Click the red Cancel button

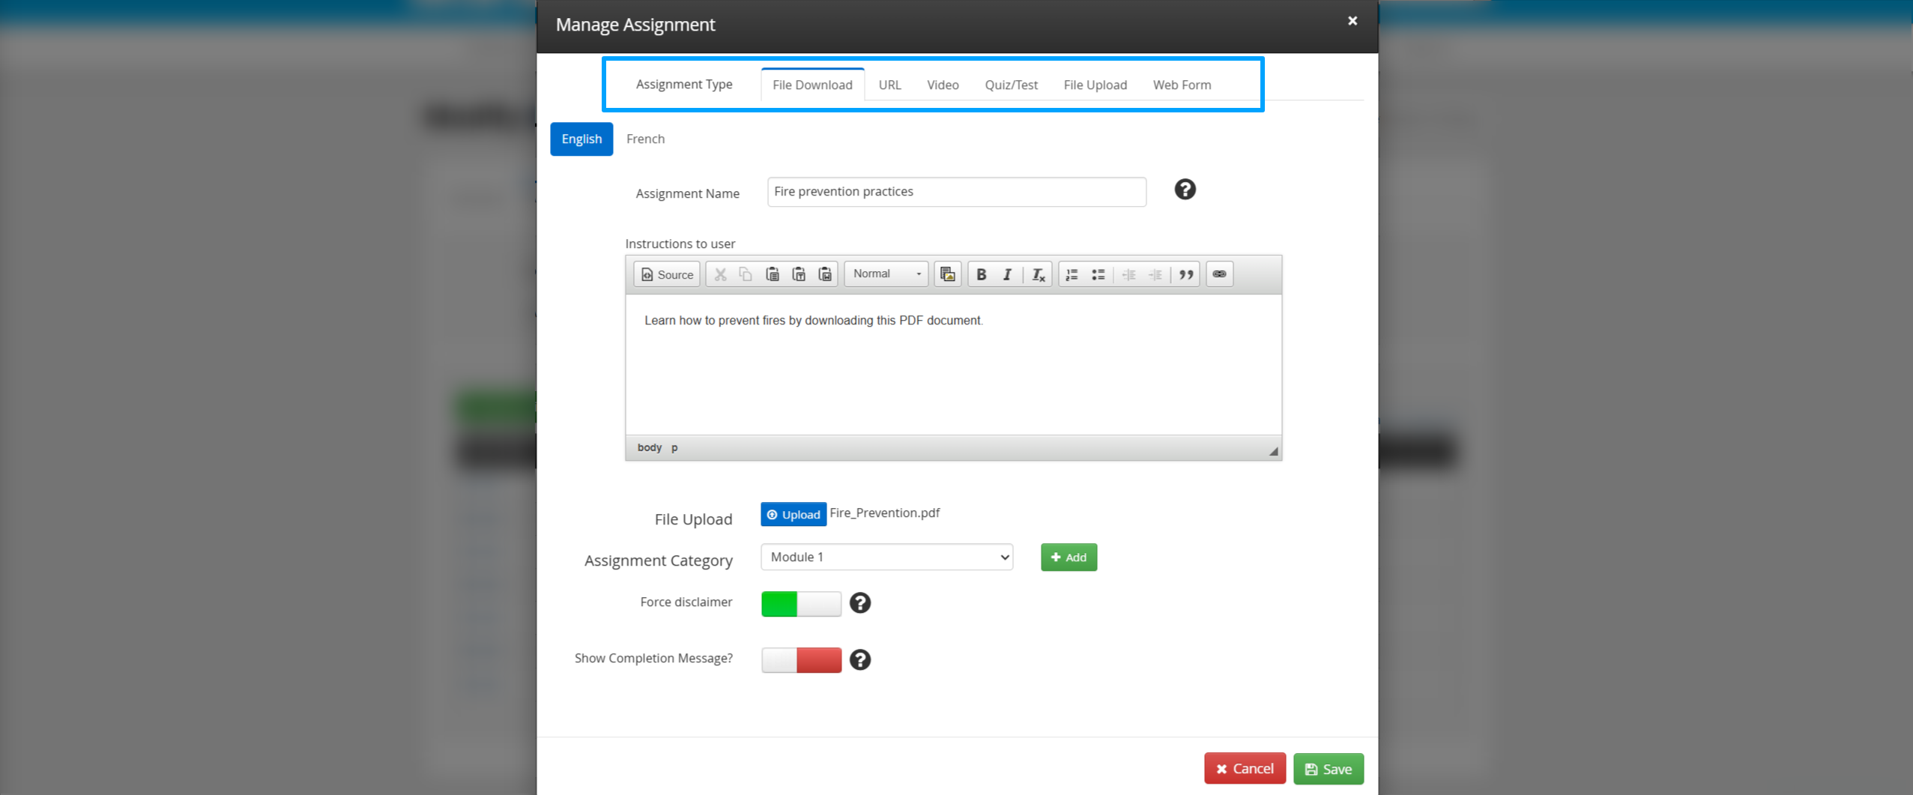coord(1245,769)
